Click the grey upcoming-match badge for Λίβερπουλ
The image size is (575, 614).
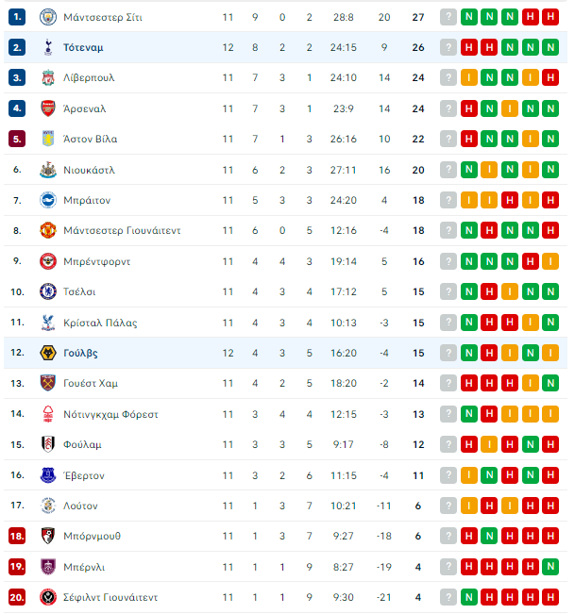point(448,77)
